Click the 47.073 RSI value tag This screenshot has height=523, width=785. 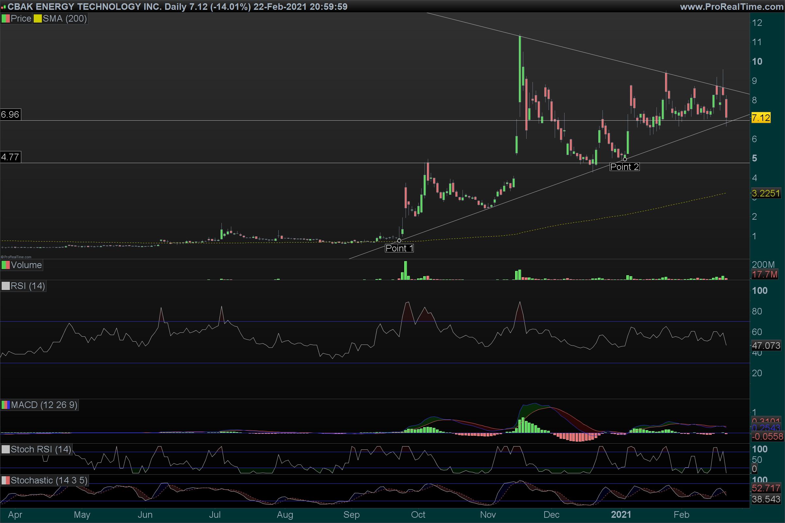766,346
